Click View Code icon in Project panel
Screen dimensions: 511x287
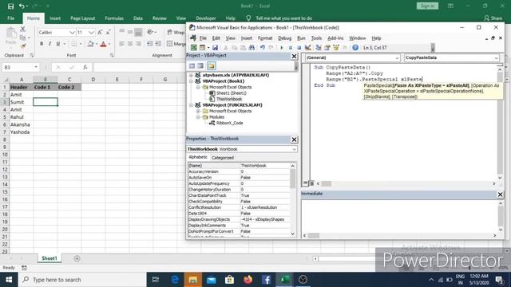tap(192, 65)
